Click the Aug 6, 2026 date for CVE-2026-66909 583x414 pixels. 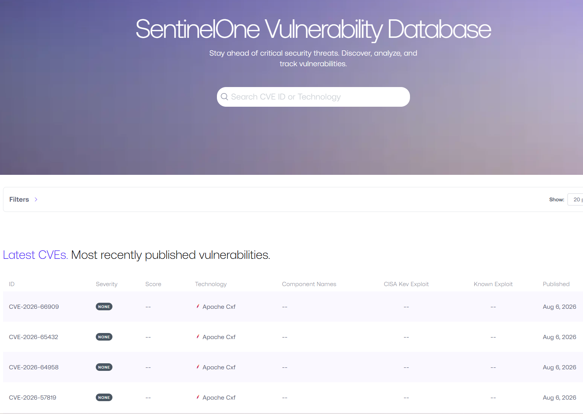tap(560, 307)
